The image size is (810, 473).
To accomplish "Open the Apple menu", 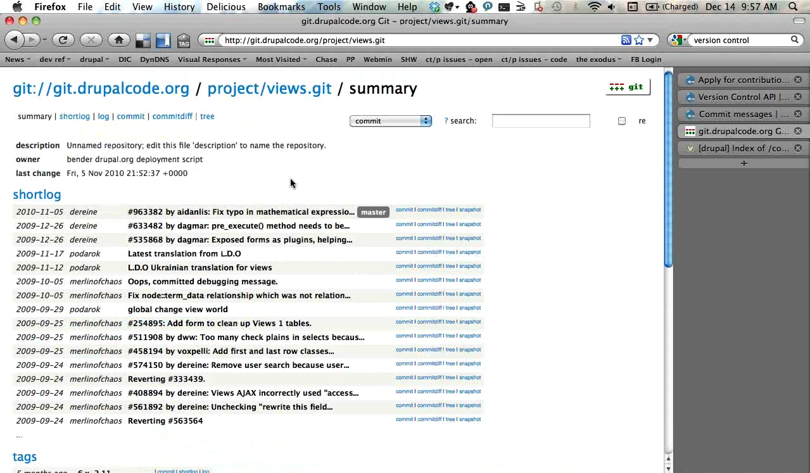I will pyautogui.click(x=17, y=7).
